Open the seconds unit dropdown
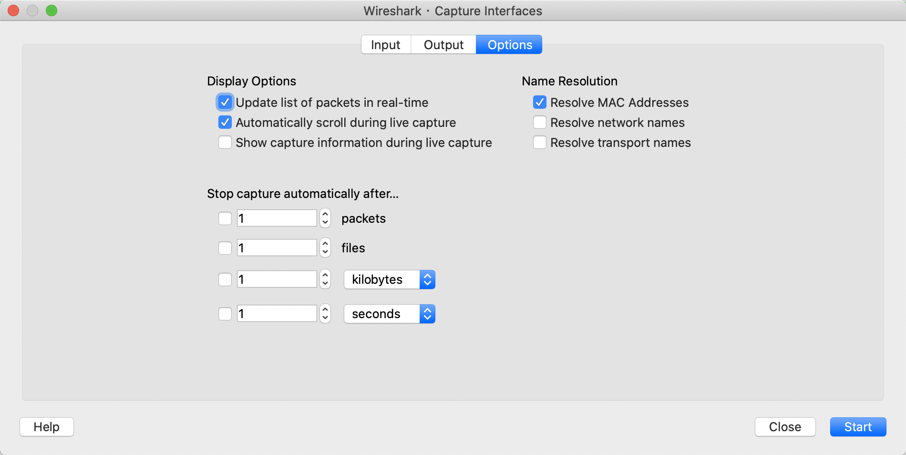 point(389,314)
